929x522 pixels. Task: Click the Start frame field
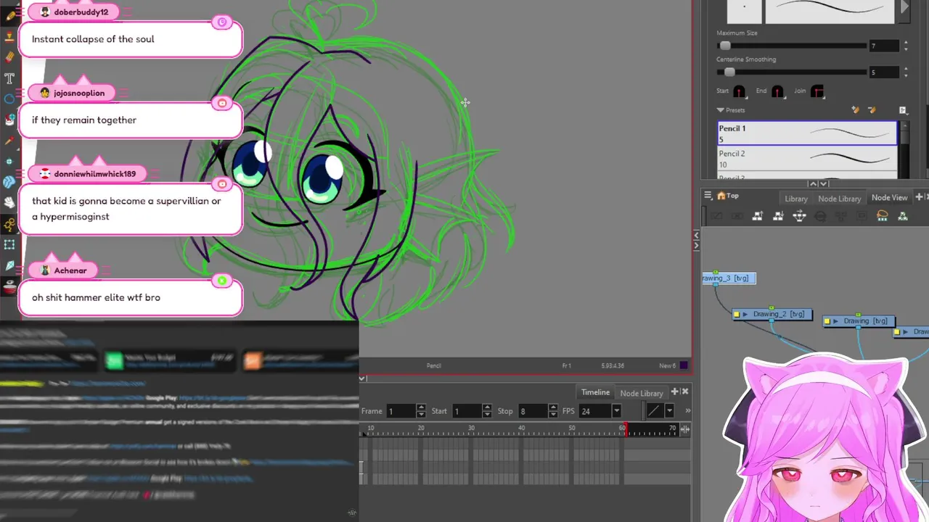[467, 411]
